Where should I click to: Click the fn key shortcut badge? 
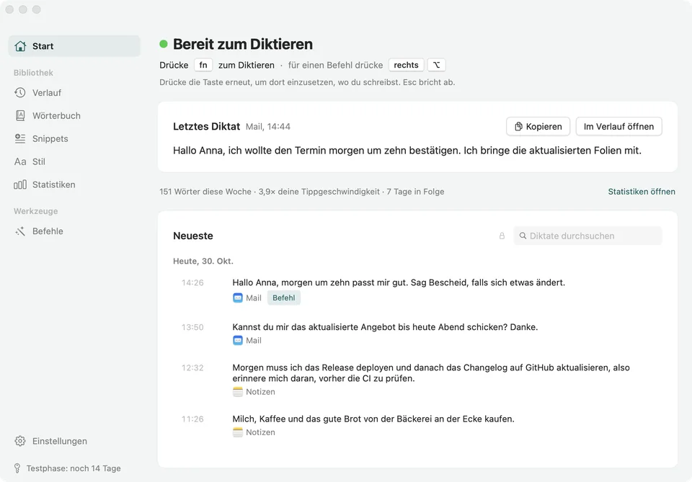pyautogui.click(x=203, y=65)
